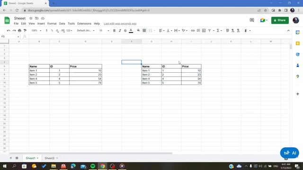The height and width of the screenshot is (170, 303).
Task: Insert a chart
Action: coord(204,30)
